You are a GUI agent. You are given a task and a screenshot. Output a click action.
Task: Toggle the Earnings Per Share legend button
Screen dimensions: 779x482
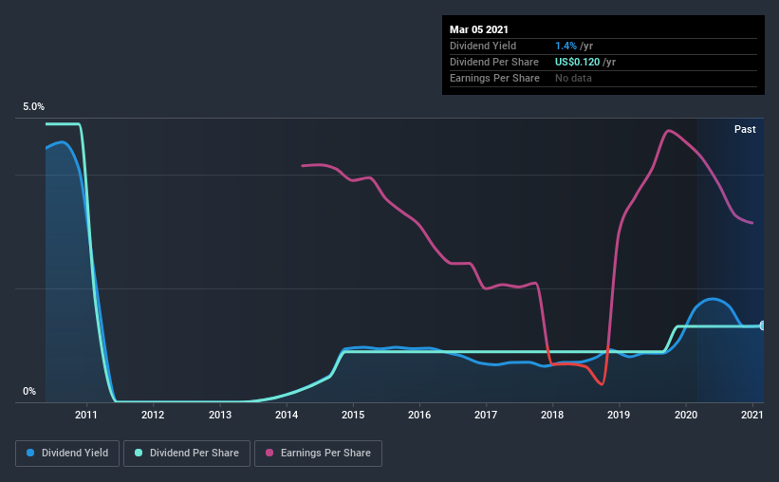[319, 454]
